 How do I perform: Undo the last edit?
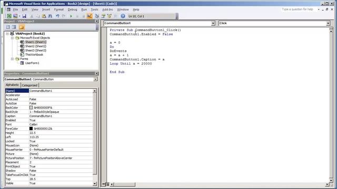[x=57, y=16]
